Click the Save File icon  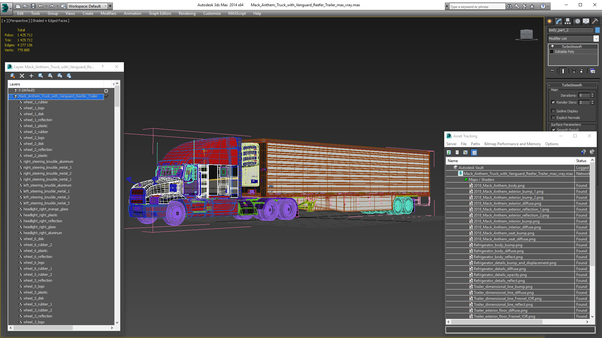click(x=33, y=6)
